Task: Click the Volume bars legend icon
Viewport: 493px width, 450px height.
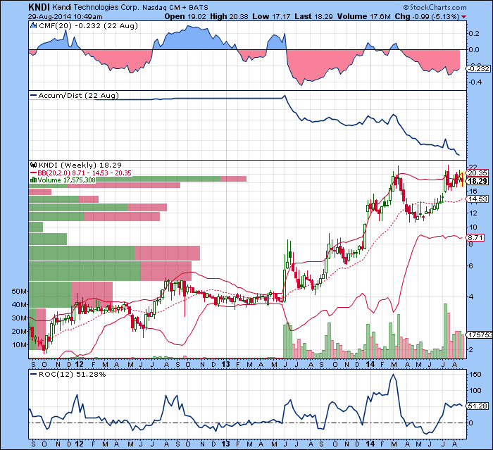Action: point(33,180)
